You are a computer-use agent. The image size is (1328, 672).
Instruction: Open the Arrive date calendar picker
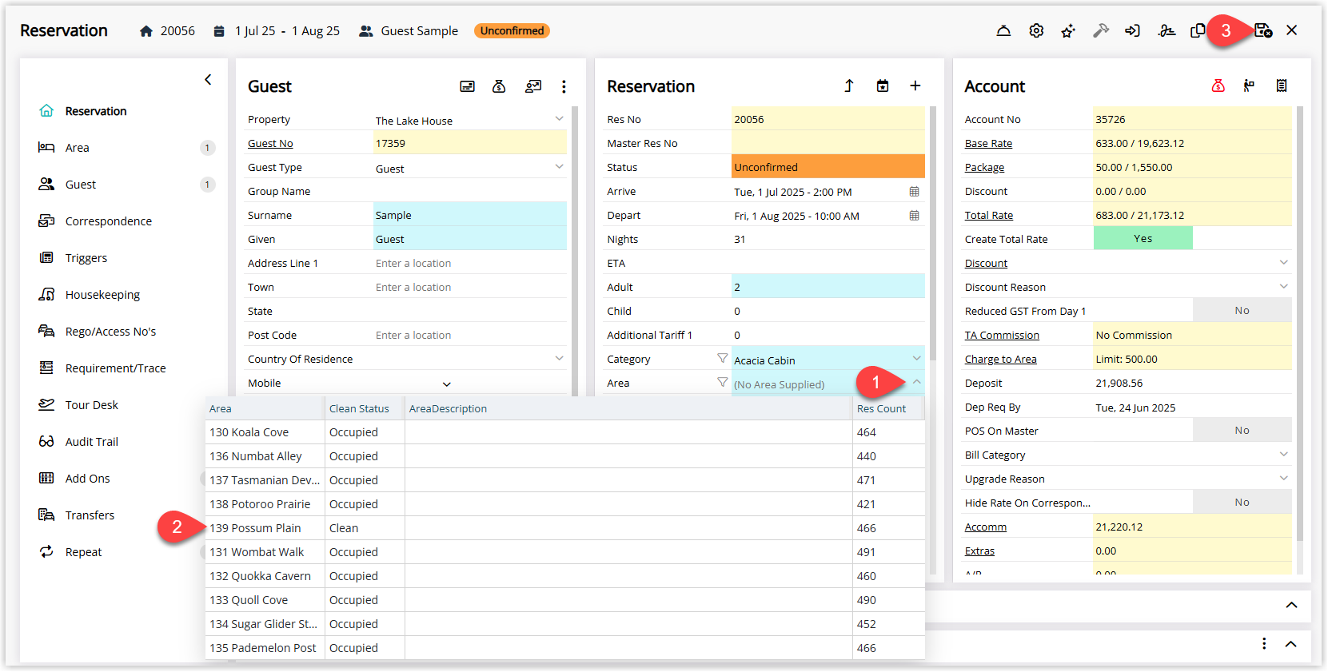click(914, 192)
